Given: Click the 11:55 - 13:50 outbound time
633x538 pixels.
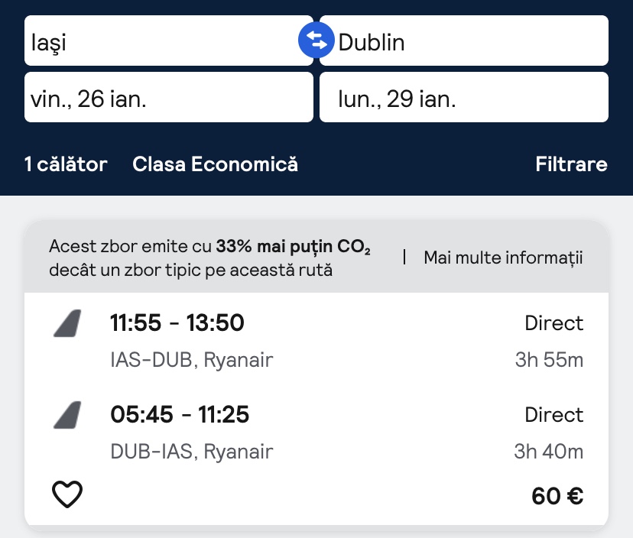Looking at the screenshot, I should pos(177,323).
